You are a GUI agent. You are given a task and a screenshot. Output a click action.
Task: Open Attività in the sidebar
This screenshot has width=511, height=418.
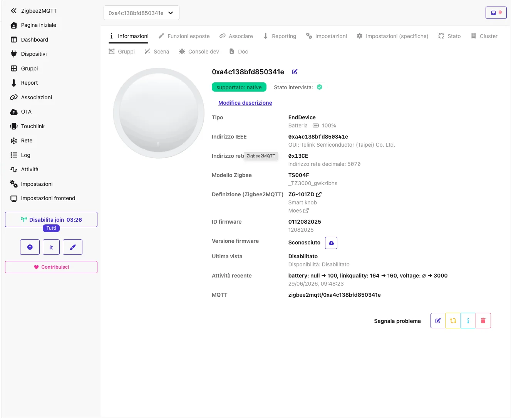pyautogui.click(x=24, y=169)
